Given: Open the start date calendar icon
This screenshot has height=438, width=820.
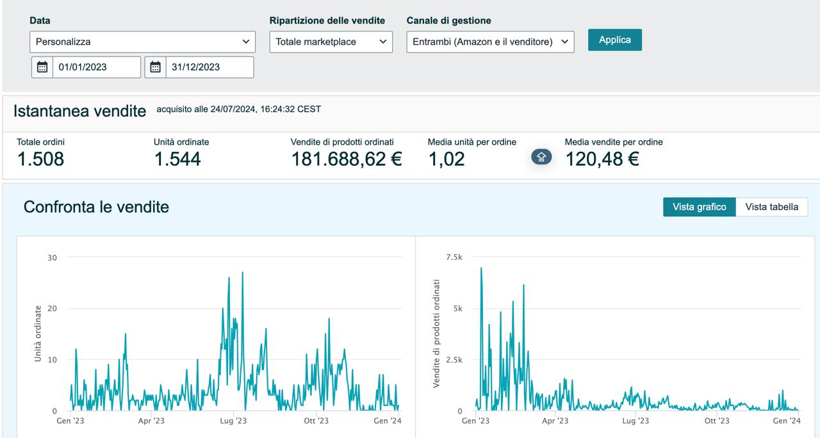Looking at the screenshot, I should (x=42, y=67).
